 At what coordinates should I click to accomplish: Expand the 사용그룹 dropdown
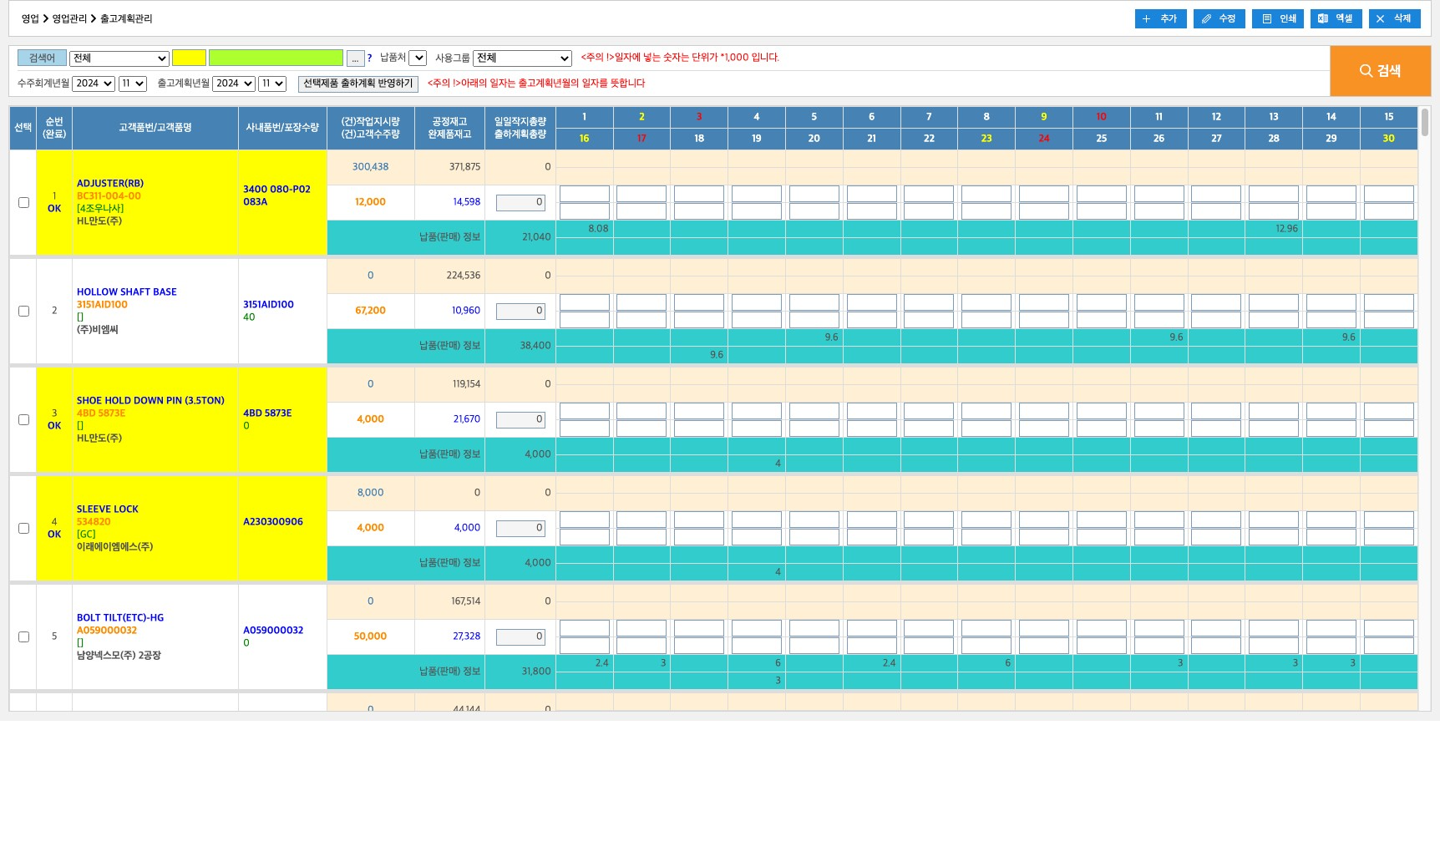click(522, 58)
